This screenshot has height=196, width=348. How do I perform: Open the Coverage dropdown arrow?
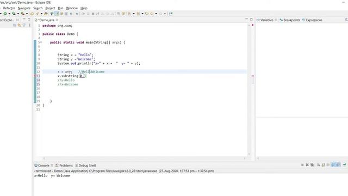[18, 14]
